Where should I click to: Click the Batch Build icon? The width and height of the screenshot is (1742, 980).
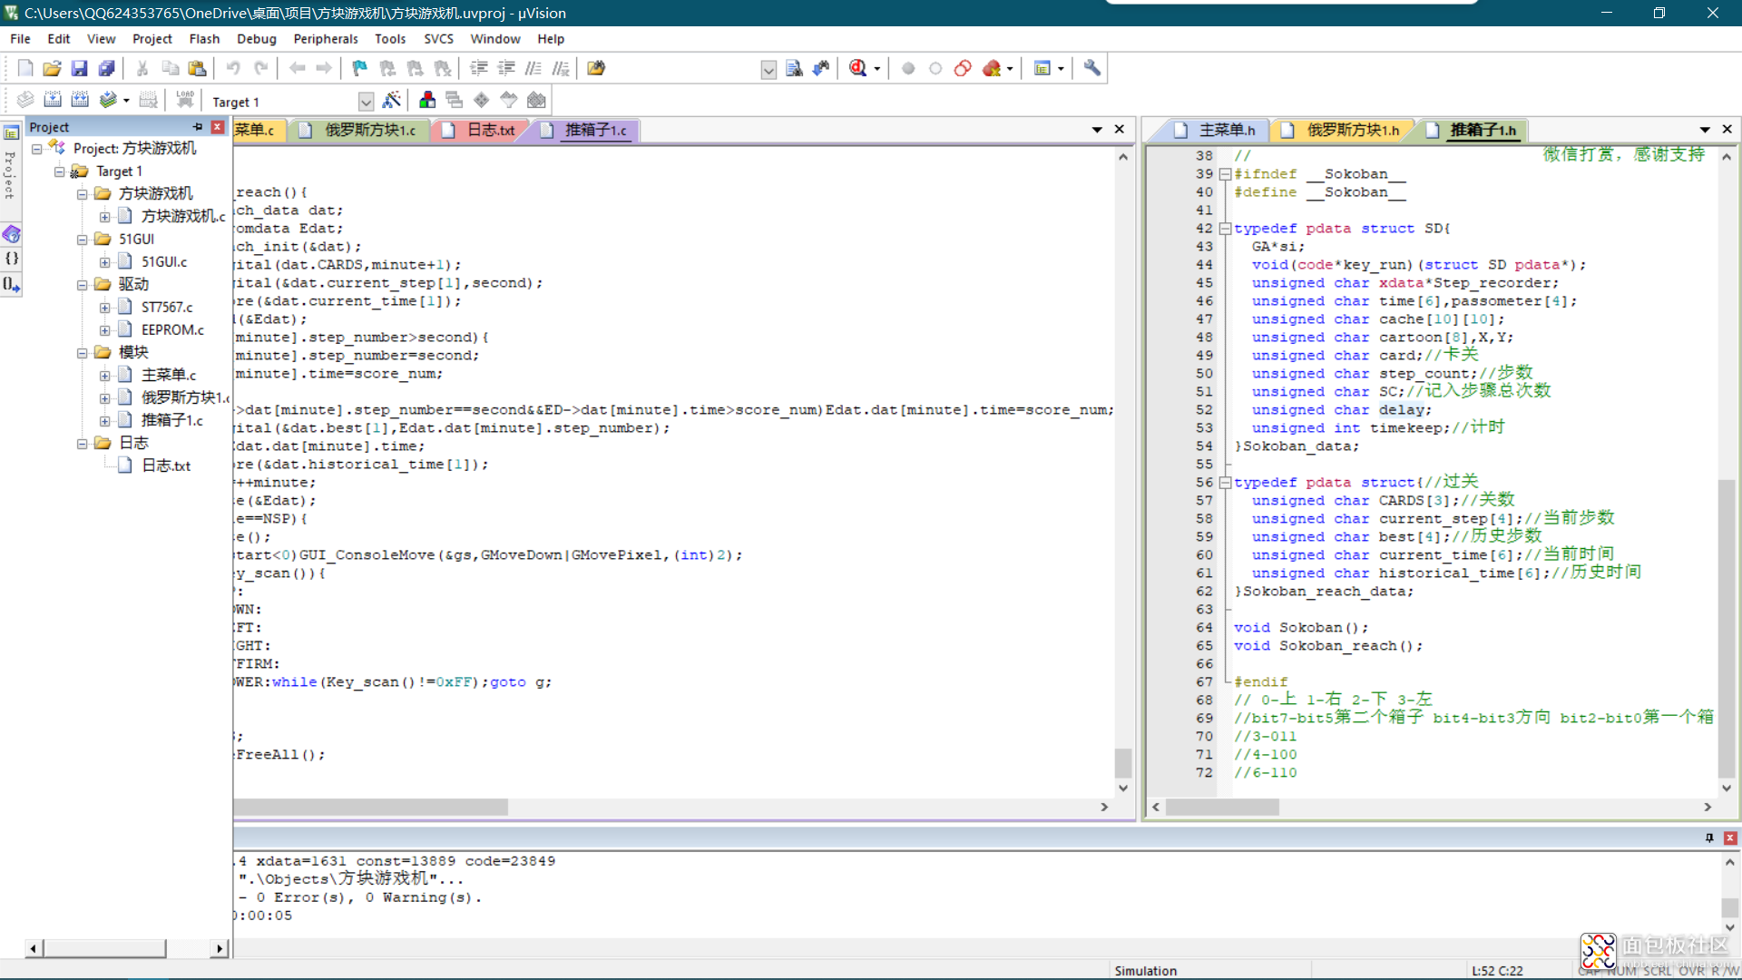point(108,100)
